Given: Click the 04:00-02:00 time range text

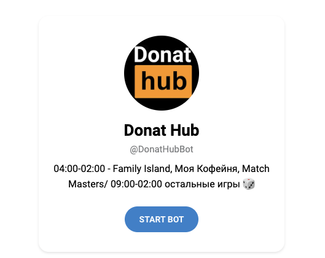Looking at the screenshot, I should click(79, 168).
